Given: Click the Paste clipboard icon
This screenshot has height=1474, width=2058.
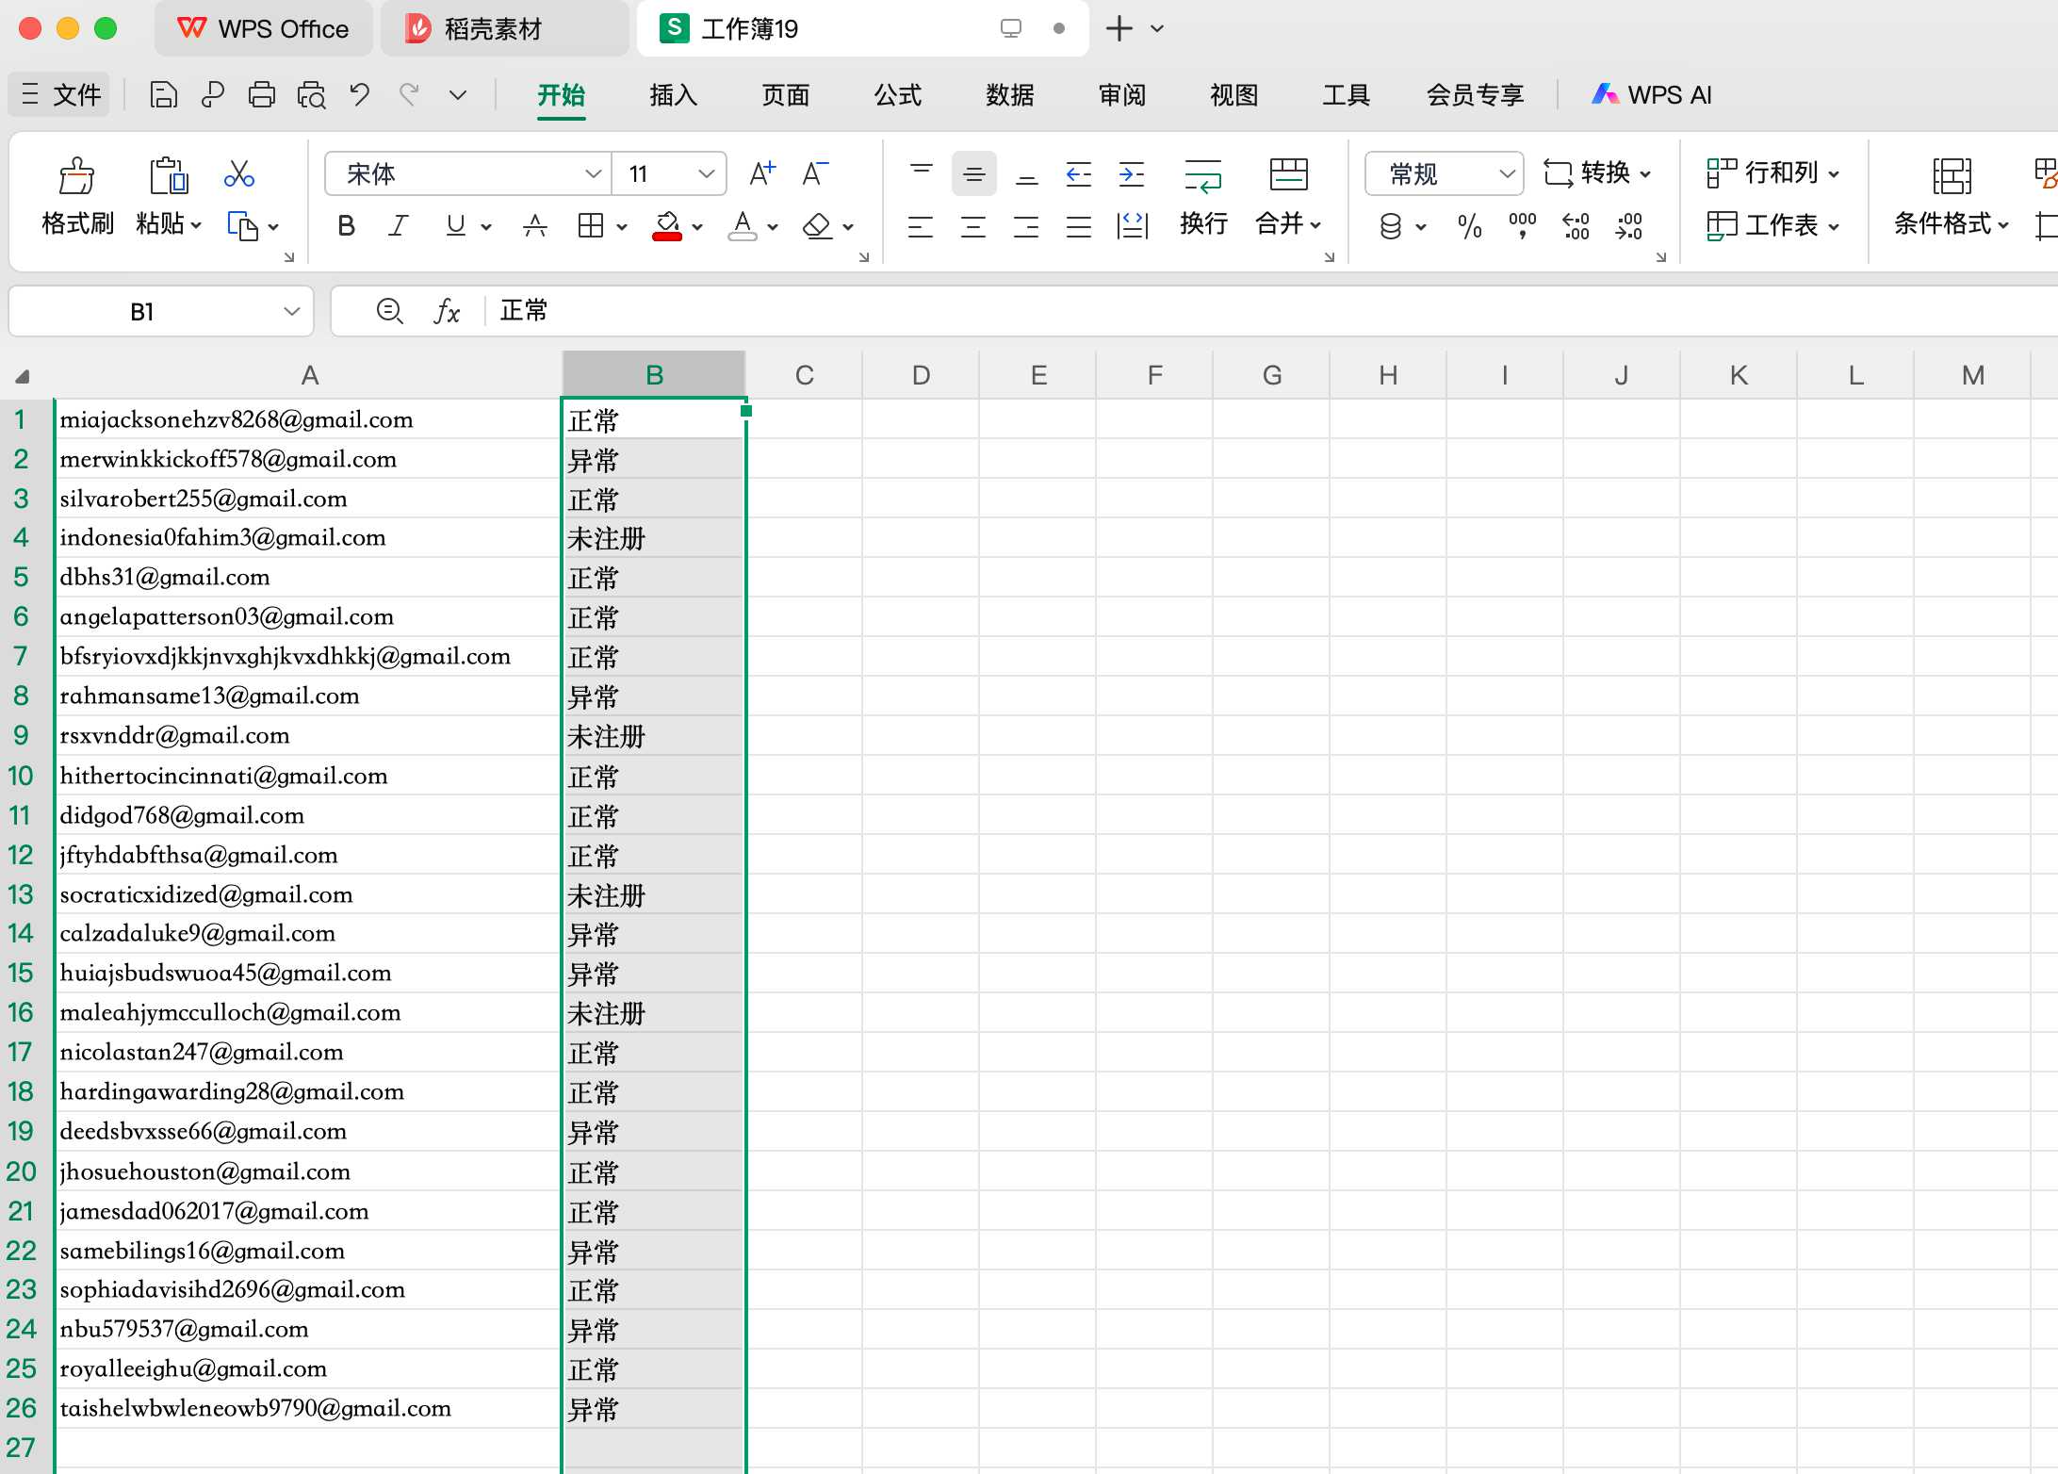Looking at the screenshot, I should click(169, 175).
